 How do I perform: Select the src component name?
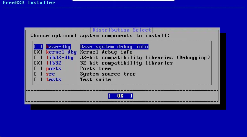[x=50, y=74]
